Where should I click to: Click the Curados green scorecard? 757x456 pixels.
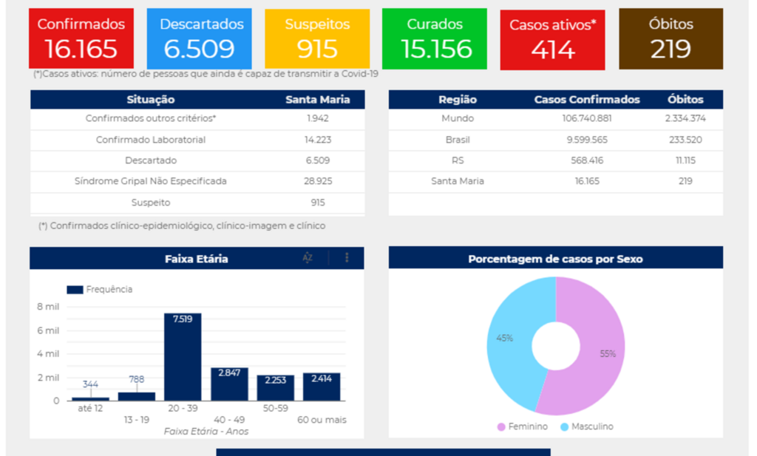(x=435, y=38)
